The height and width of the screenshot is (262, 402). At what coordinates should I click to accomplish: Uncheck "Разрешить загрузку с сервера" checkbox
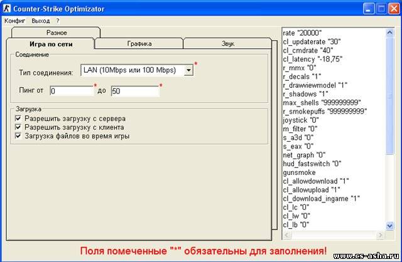[x=19, y=118]
